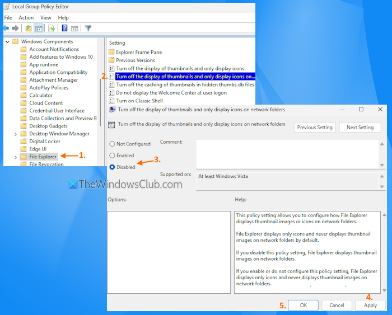Image resolution: width=392 pixels, height=315 pixels.
Task: Click the Supported on scroll-up arrow
Action: click(x=382, y=176)
